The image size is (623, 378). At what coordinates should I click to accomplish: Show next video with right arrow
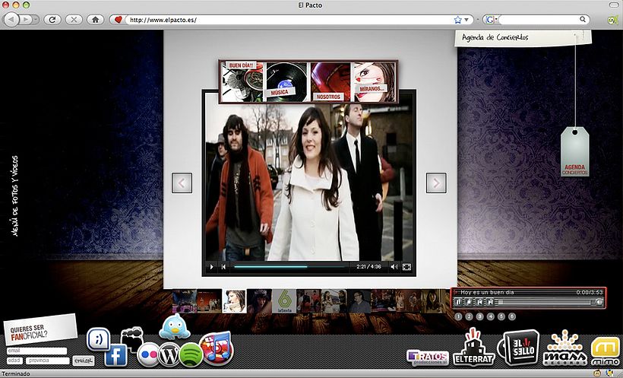point(436,183)
